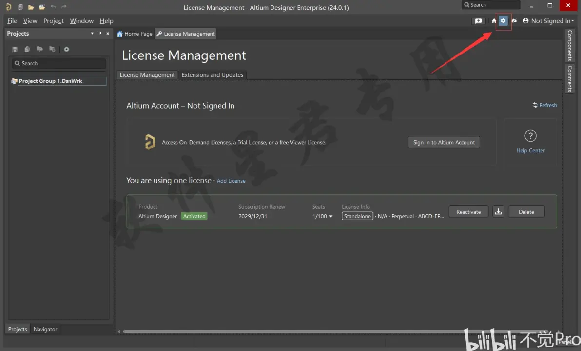Select the License Management sub-tab
This screenshot has width=581, height=351.
coord(147,75)
